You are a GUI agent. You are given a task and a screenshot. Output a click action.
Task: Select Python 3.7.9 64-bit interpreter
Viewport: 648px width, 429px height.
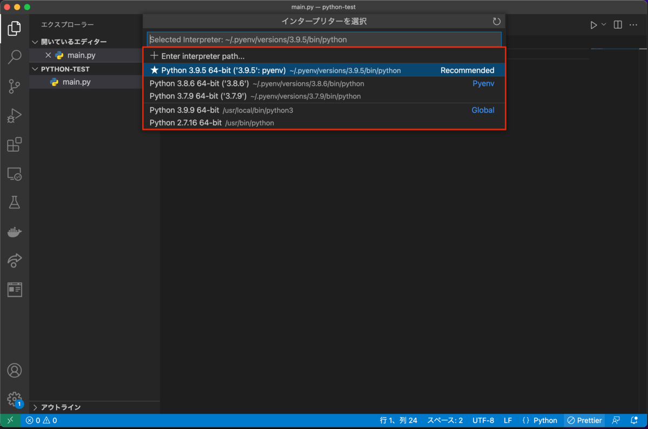tap(324, 96)
